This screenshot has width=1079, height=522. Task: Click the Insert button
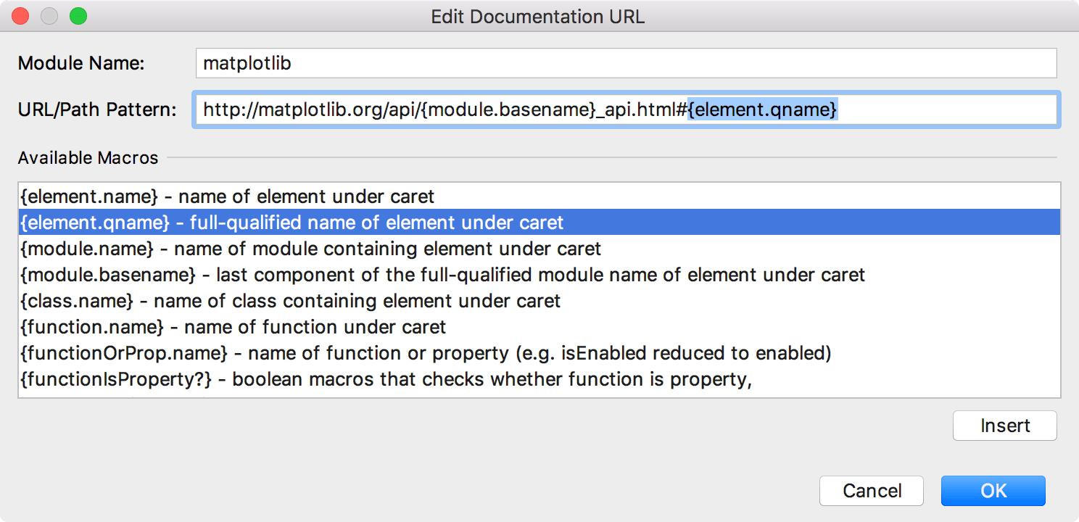coord(1004,426)
